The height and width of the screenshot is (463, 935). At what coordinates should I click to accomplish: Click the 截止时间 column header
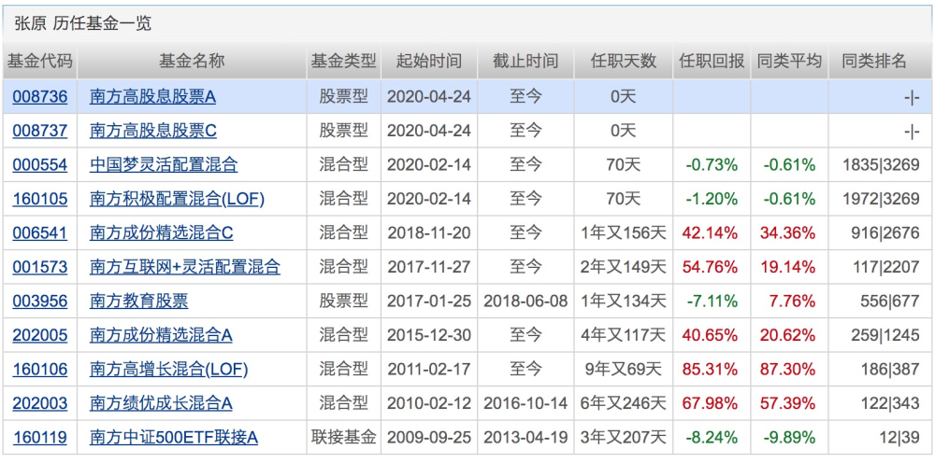click(x=525, y=61)
